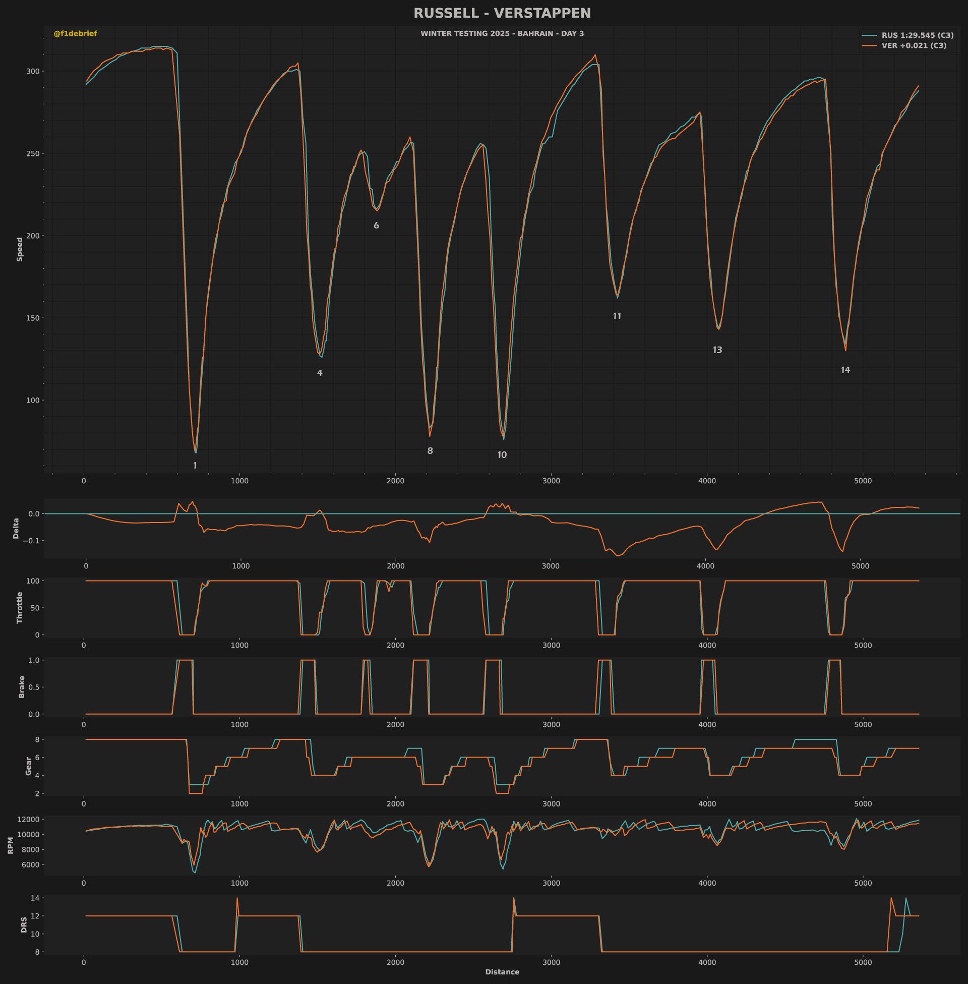
Task: Click the Throttle subplot axis label
Action: pyautogui.click(x=20, y=608)
